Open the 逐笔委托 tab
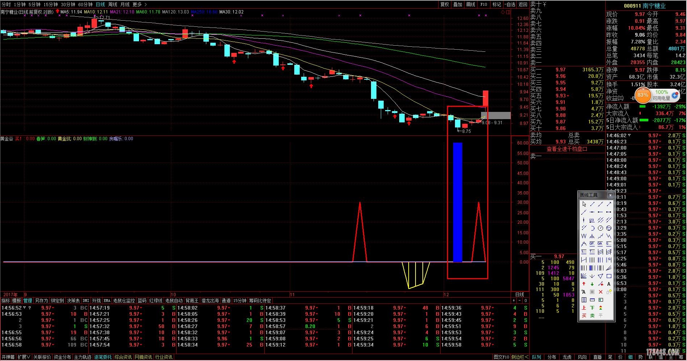Screen dimensions: 687x361 (x=103, y=357)
